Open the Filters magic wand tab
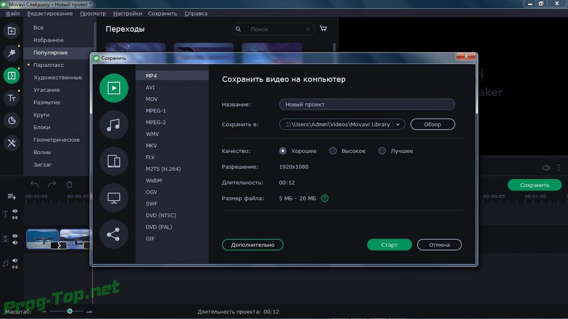 tap(12, 53)
